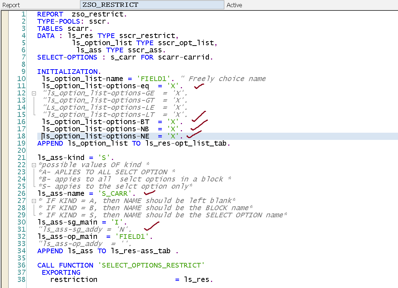Click line number 38 in the gutter
This screenshot has width=398, height=288.
tap(22, 280)
